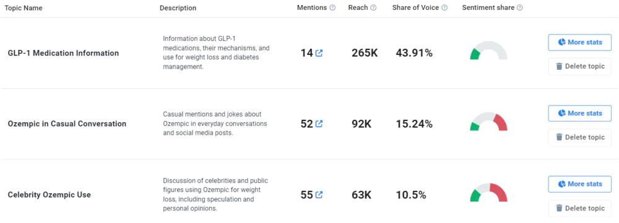Screen dimensions: 619x223
Task: Click the question icon beside Share of Voice
Action: pos(444,7)
